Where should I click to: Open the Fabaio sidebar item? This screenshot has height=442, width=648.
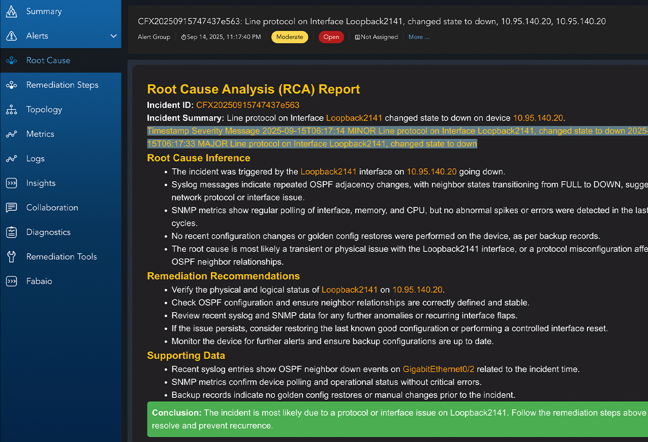coord(39,281)
